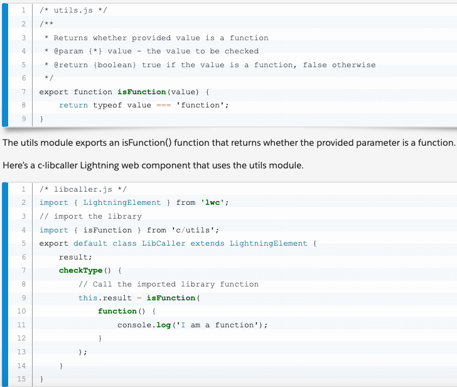Click the 'I am a function' string

(x=217, y=325)
